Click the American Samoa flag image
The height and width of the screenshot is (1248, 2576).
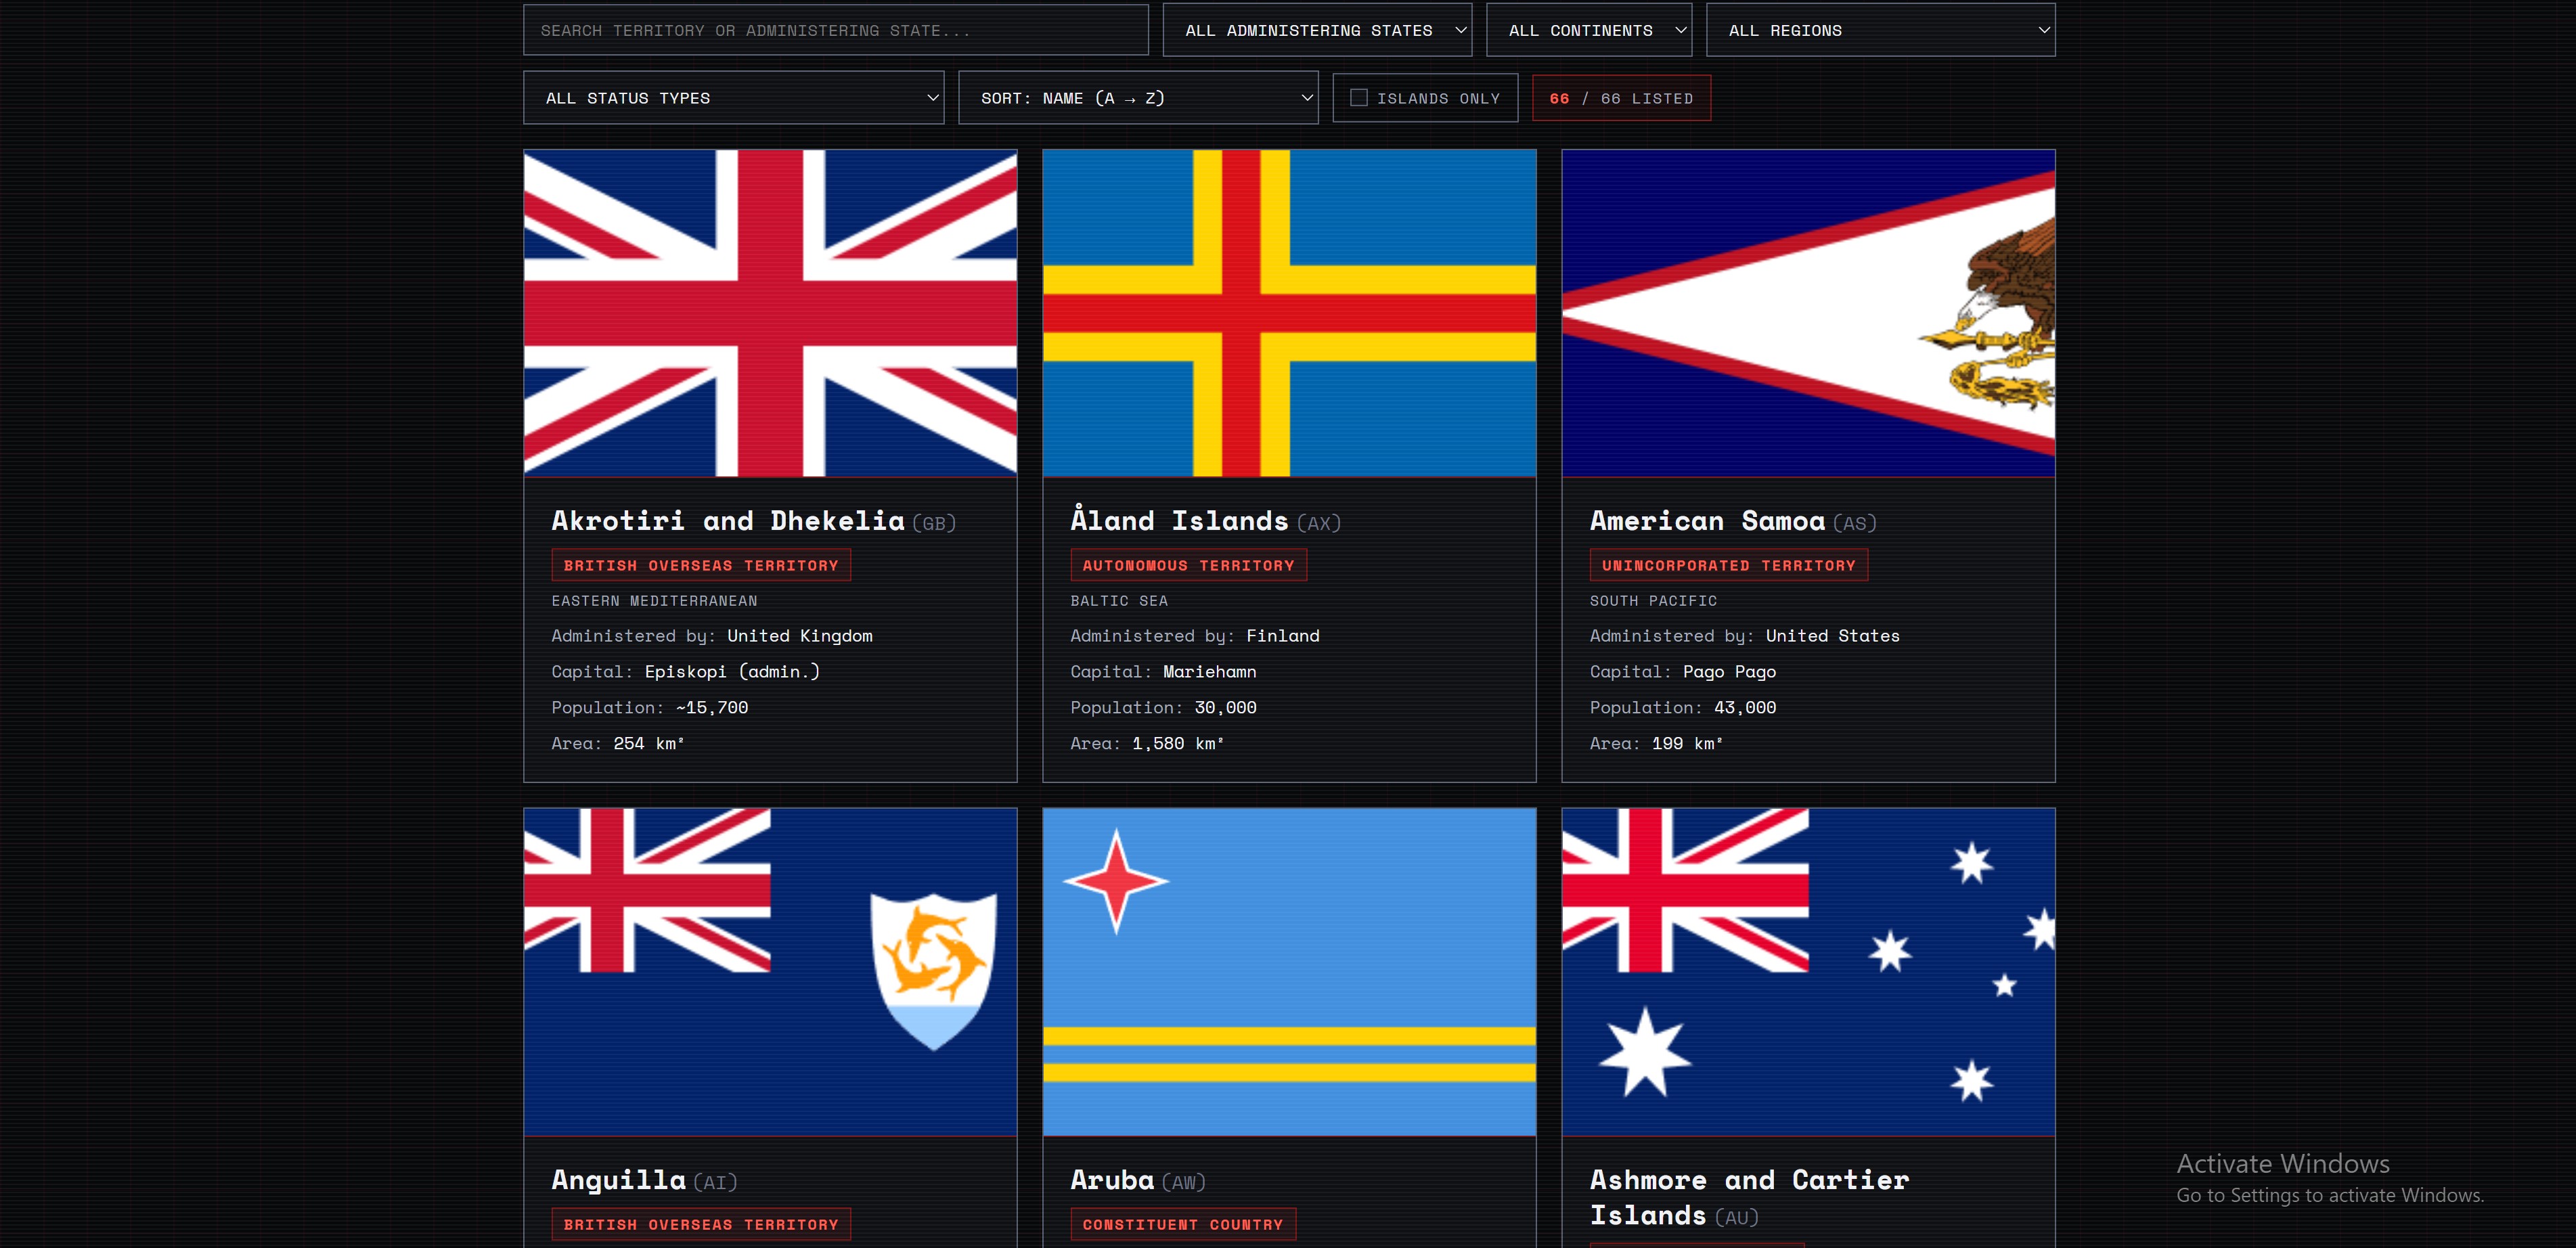[1808, 313]
